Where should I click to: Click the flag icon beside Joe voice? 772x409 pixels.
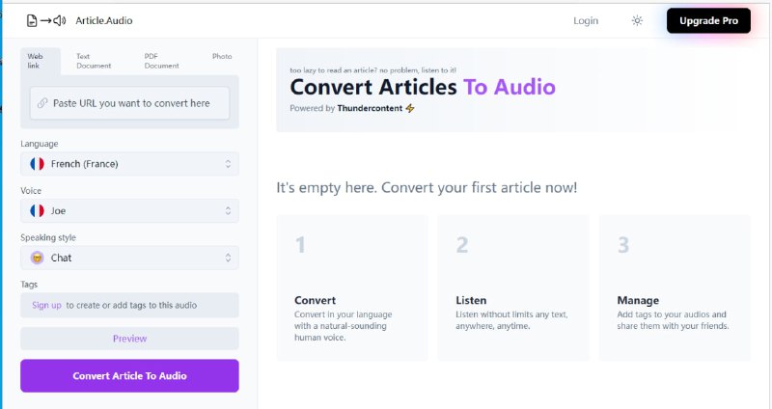coord(38,210)
